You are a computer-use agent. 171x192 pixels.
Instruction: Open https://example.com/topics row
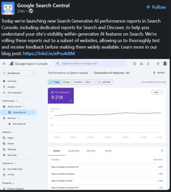[x=107, y=174]
